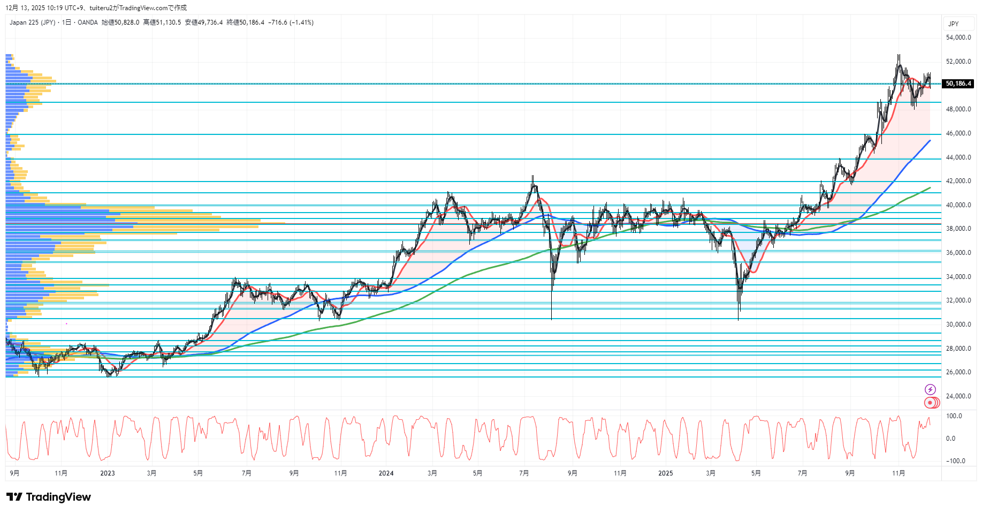Click the right end of the blue moving average line
This screenshot has width=982, height=513.
coord(930,141)
